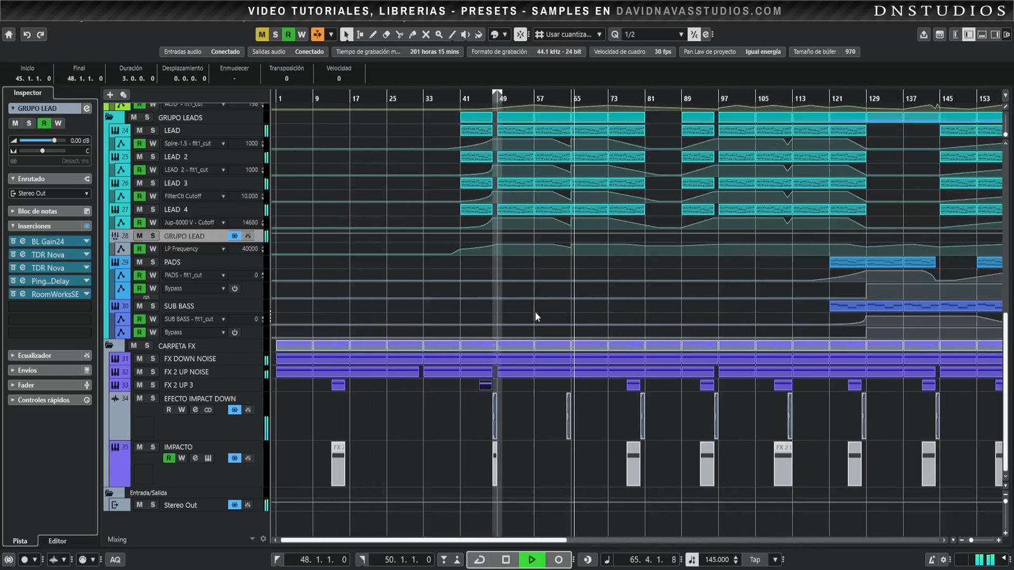1014x570 pixels.
Task: Open the quantize value 1/2 dropdown
Action: tap(654, 35)
